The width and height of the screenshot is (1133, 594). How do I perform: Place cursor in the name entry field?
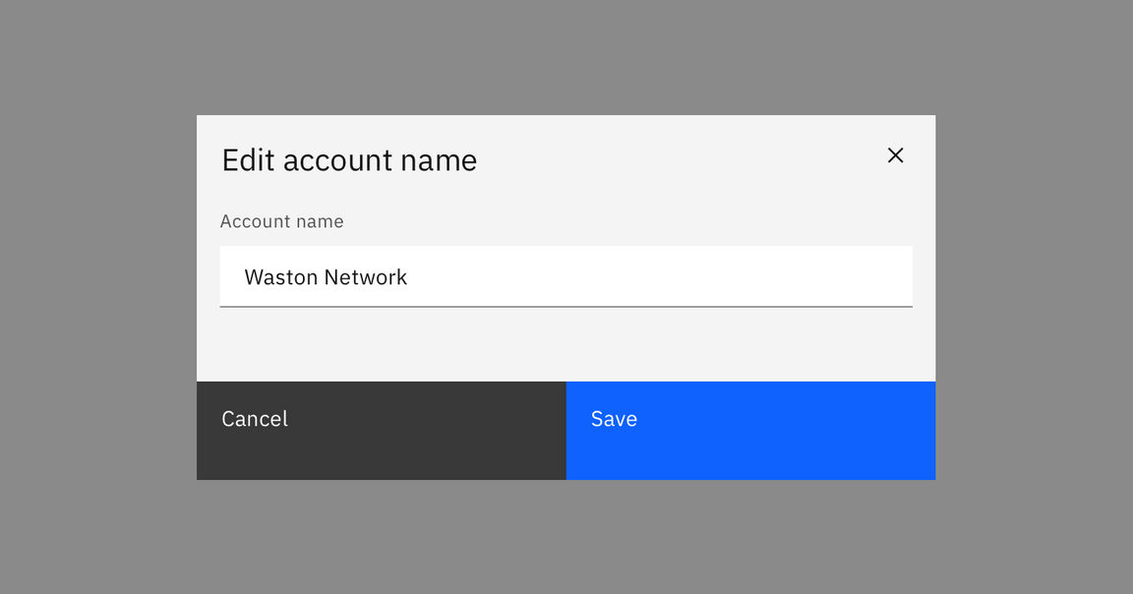point(566,276)
